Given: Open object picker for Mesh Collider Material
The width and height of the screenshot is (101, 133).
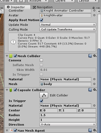Looking at the screenshot, I should (x=94, y=79).
